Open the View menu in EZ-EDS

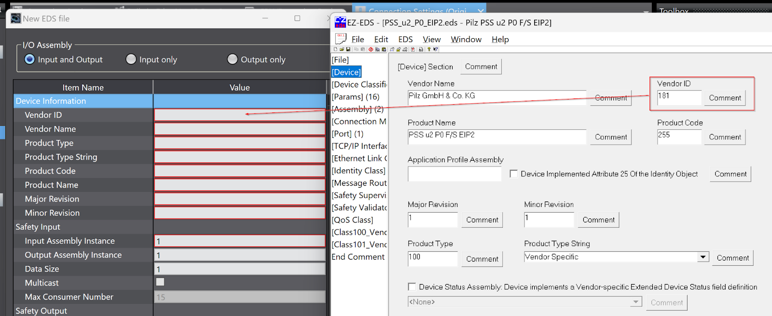point(431,39)
